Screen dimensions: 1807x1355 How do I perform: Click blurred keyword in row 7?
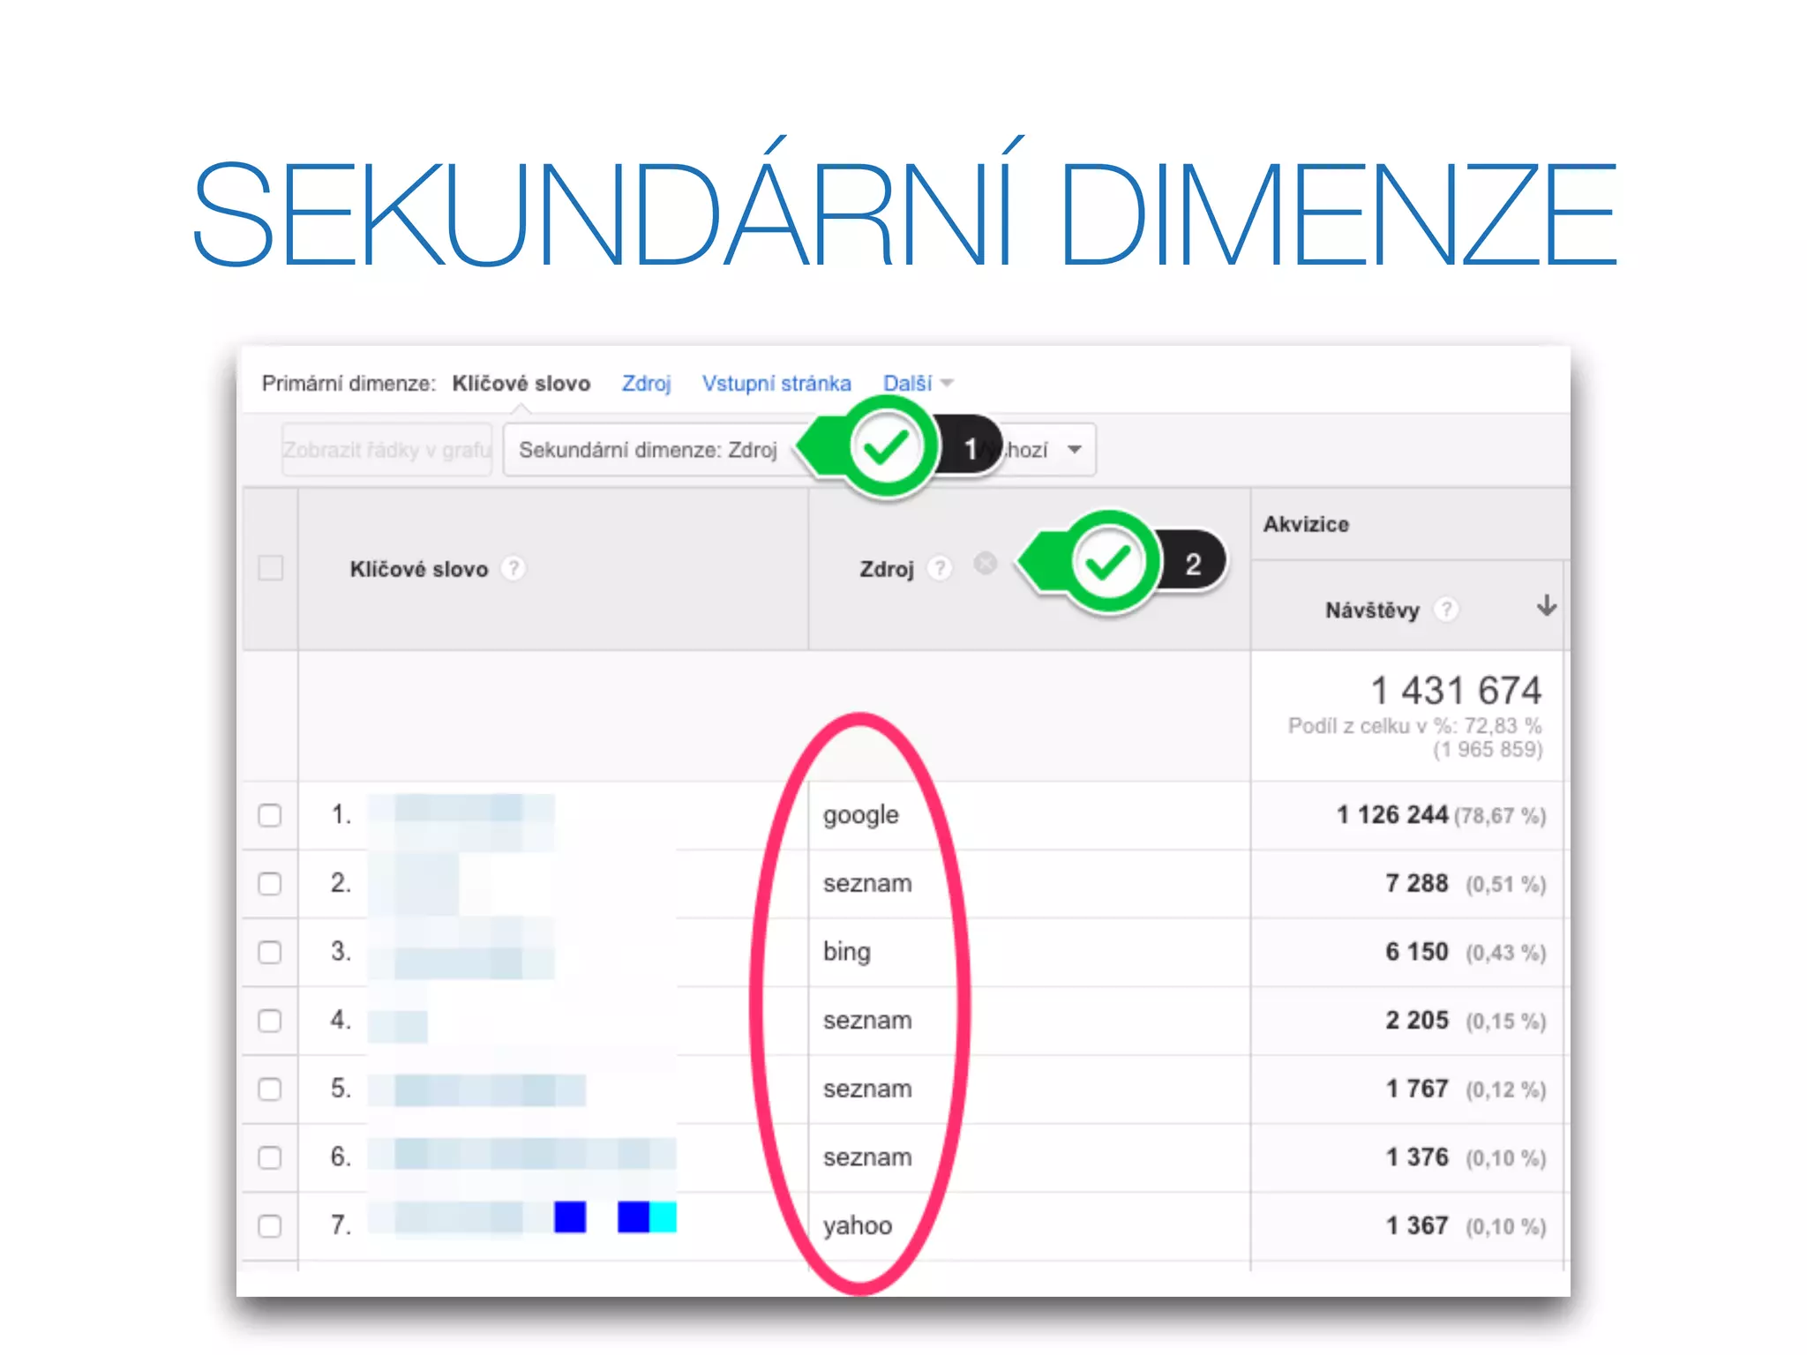(522, 1217)
